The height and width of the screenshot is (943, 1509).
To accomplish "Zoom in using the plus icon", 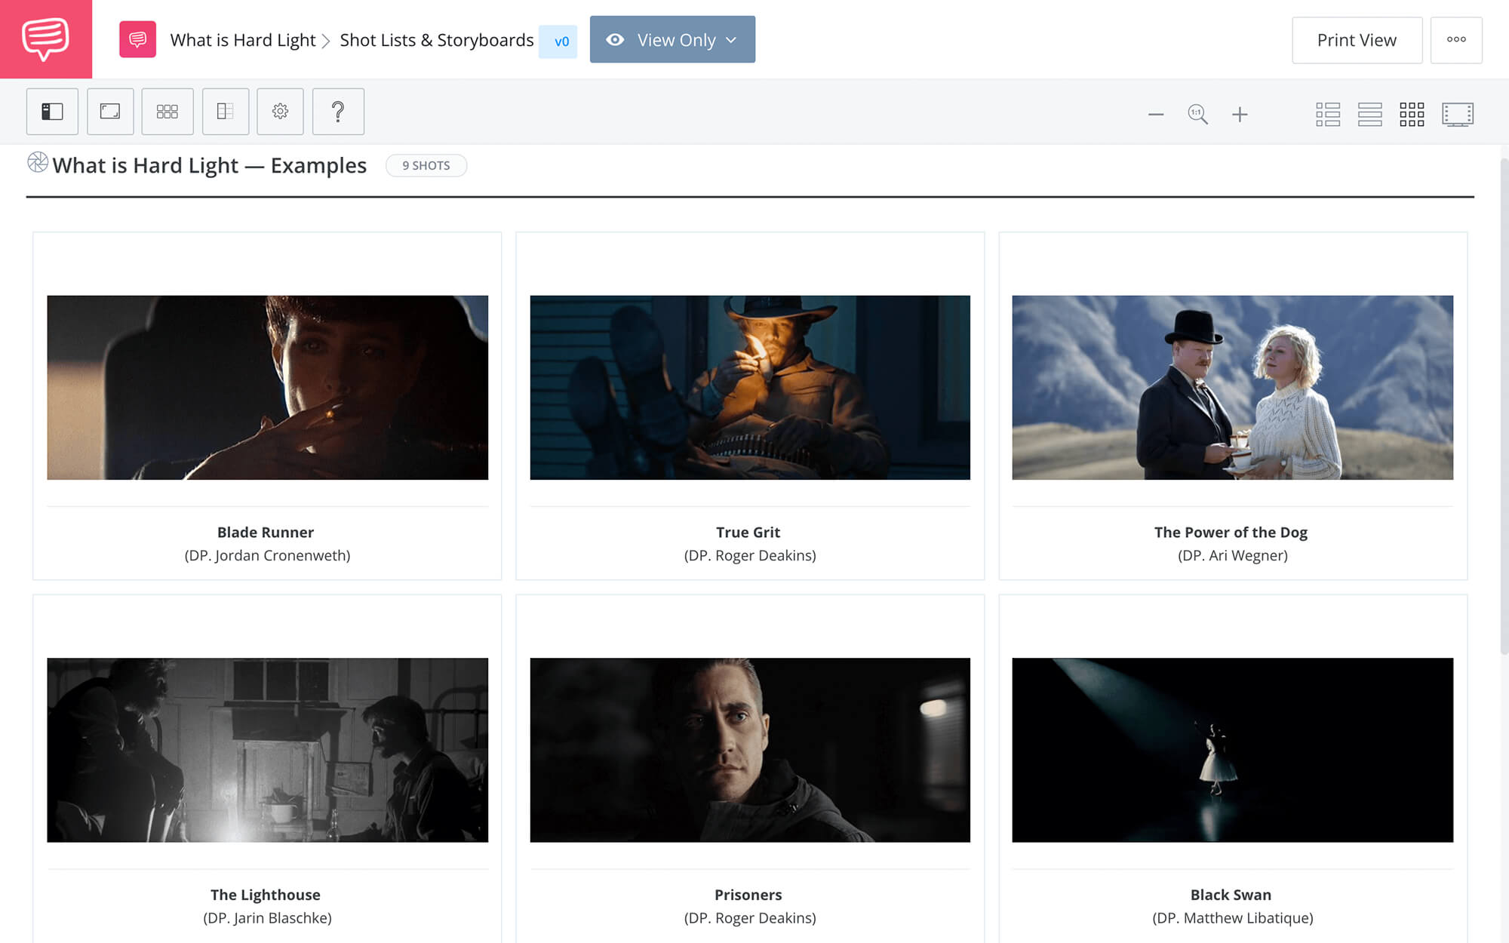I will 1240,115.
